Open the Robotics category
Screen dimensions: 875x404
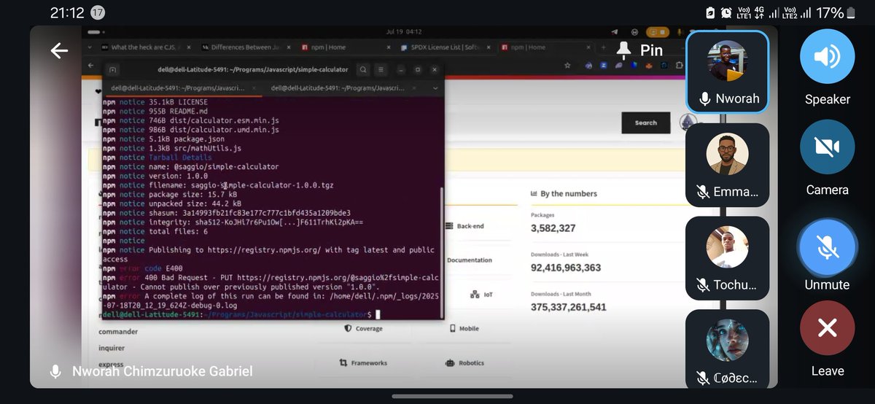[464, 362]
